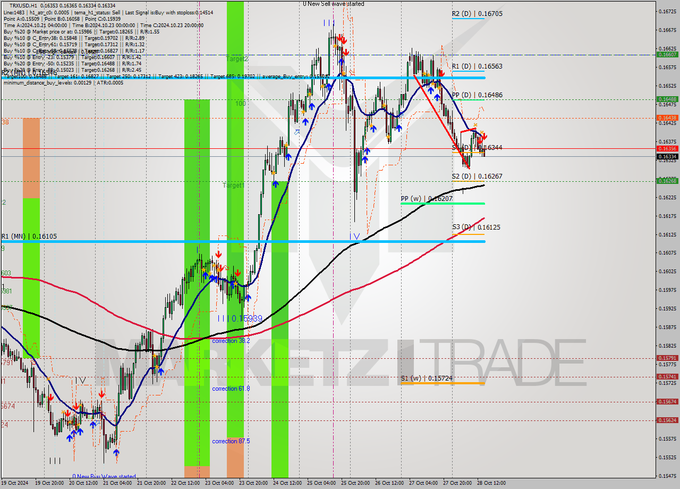Click the 'S1 (w) | 0.15724' label
The width and height of the screenshot is (680, 489).
point(426,378)
